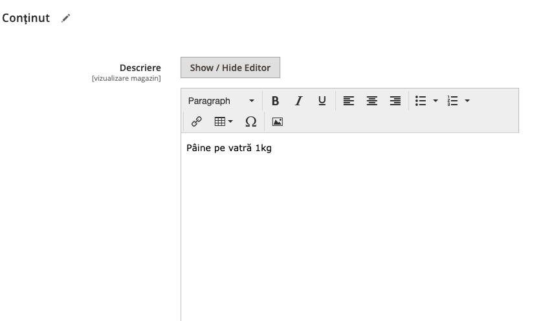Viewport: 556px width, 321px height.
Task: Expand numbered list style options arrow
Action: [467, 101]
